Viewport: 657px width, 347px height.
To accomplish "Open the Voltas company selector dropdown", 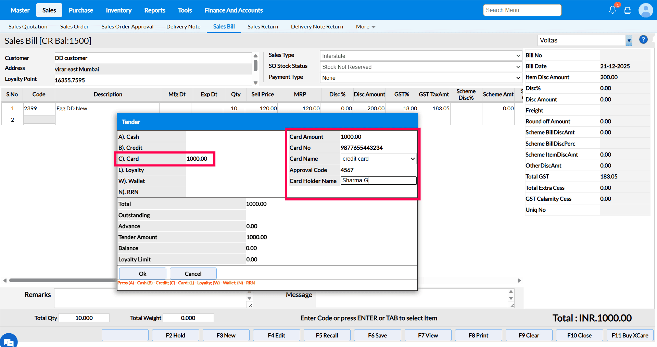I will pyautogui.click(x=629, y=40).
